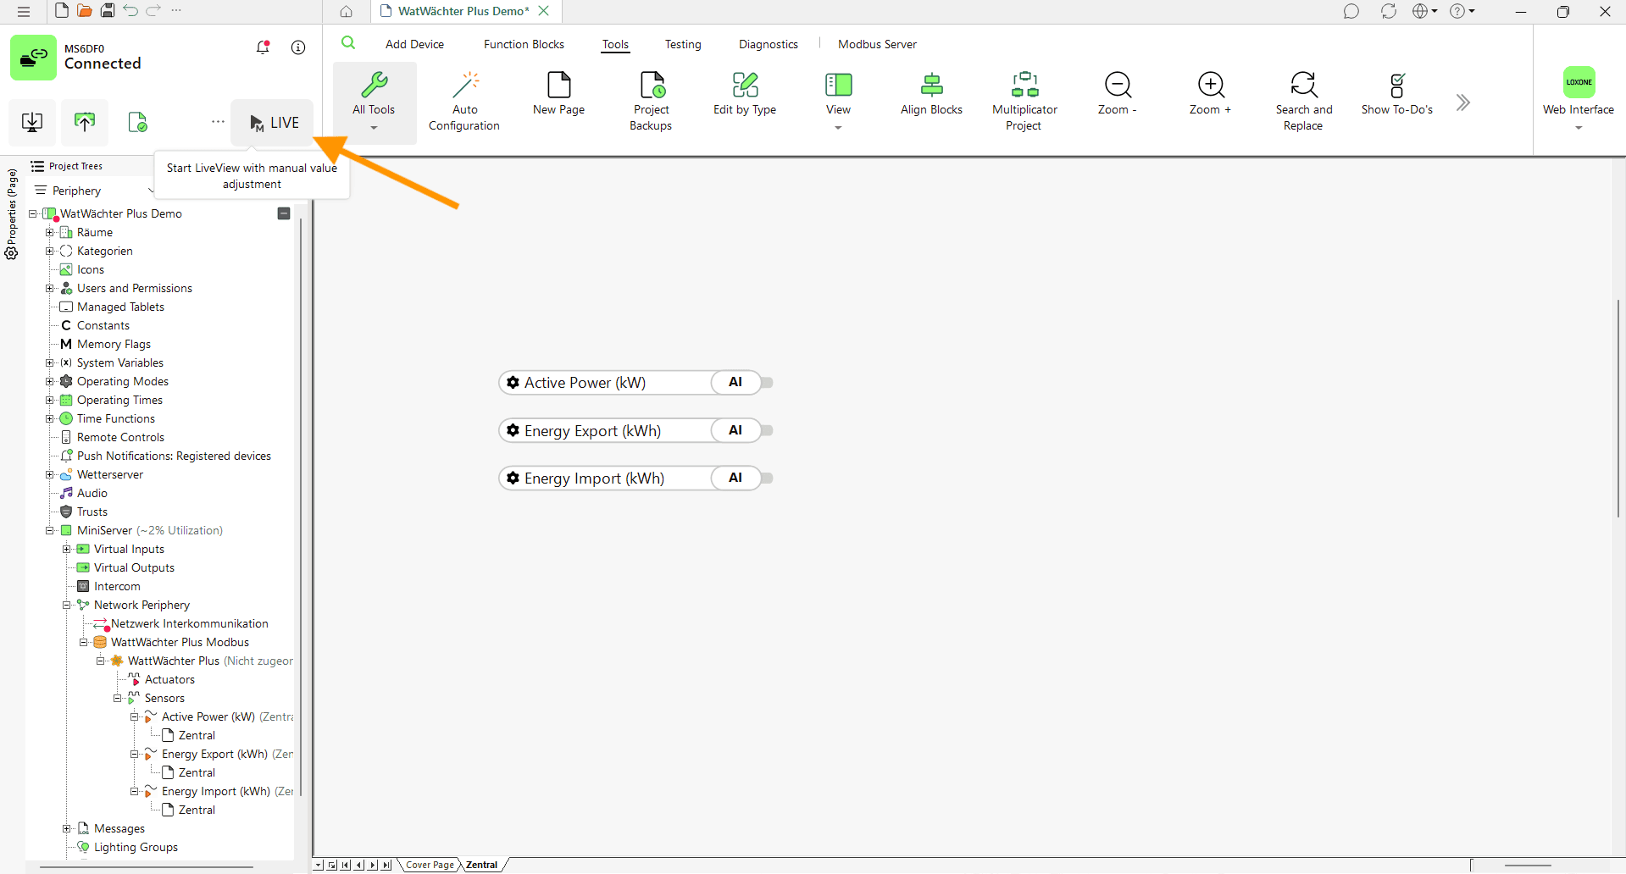Open the Periphery tree selector dropdown
This screenshot has height=874, width=1626.
pyautogui.click(x=94, y=191)
